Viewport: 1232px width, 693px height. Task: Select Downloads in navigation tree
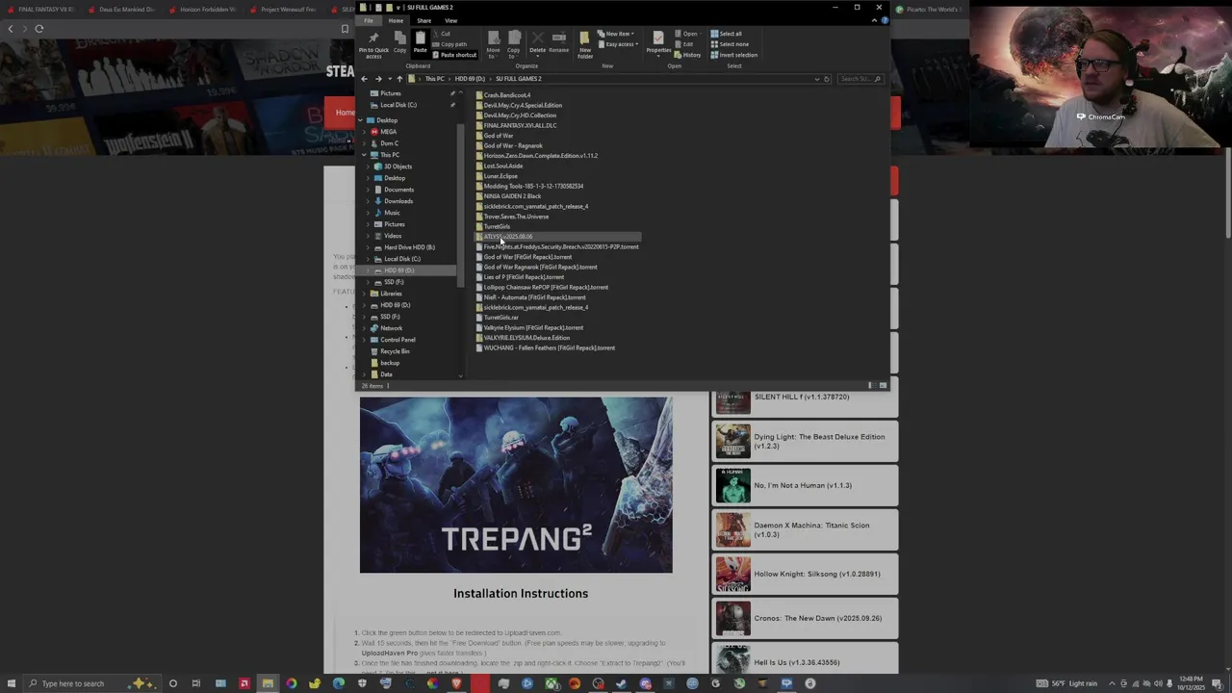click(398, 201)
